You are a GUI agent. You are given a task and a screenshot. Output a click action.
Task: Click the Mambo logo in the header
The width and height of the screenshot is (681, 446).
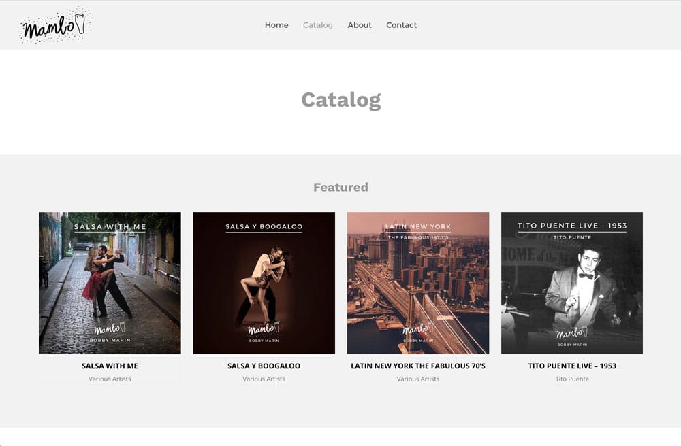click(54, 25)
